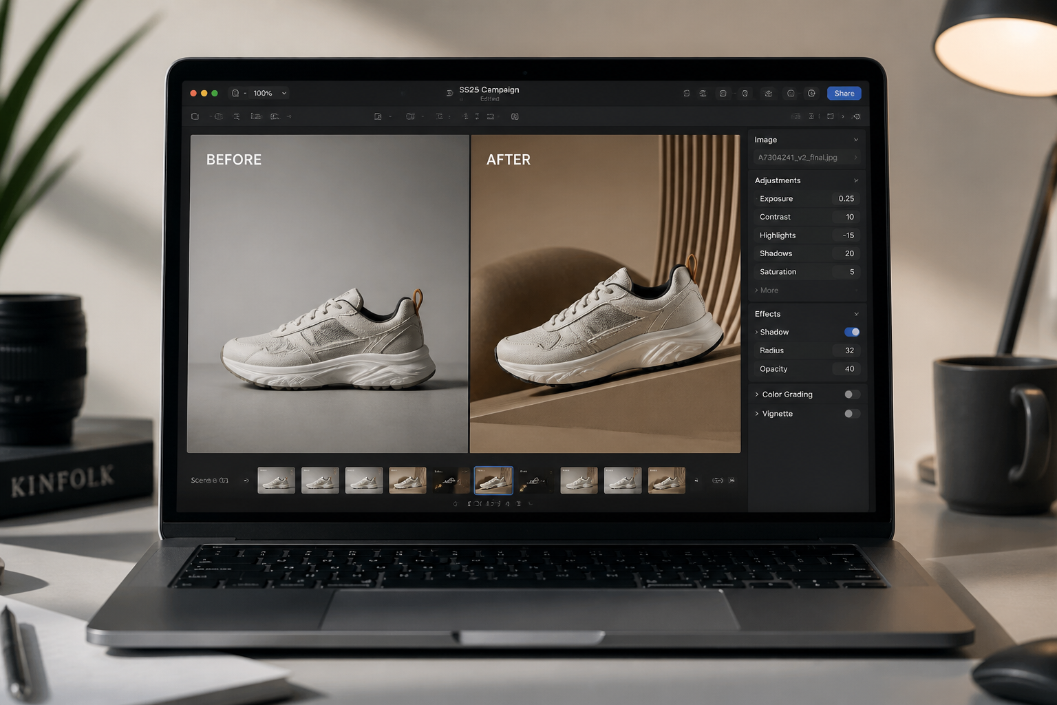Click the magnifier icon beside 100%

235,94
